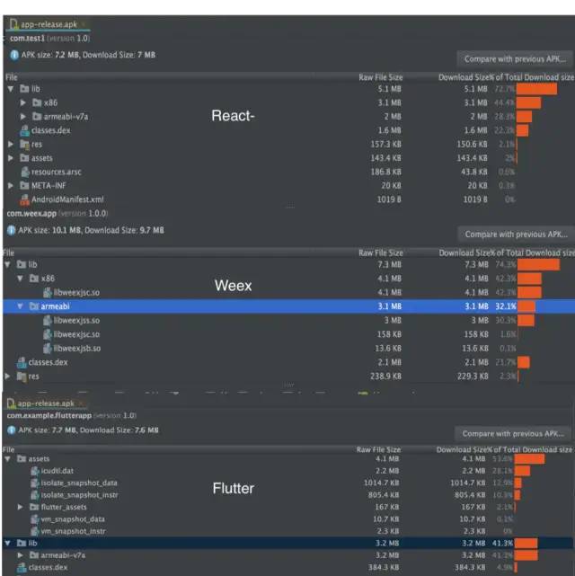The image size is (575, 576).
Task: Collapse the lib folder sized 3.2 MB
Action: 8,543
